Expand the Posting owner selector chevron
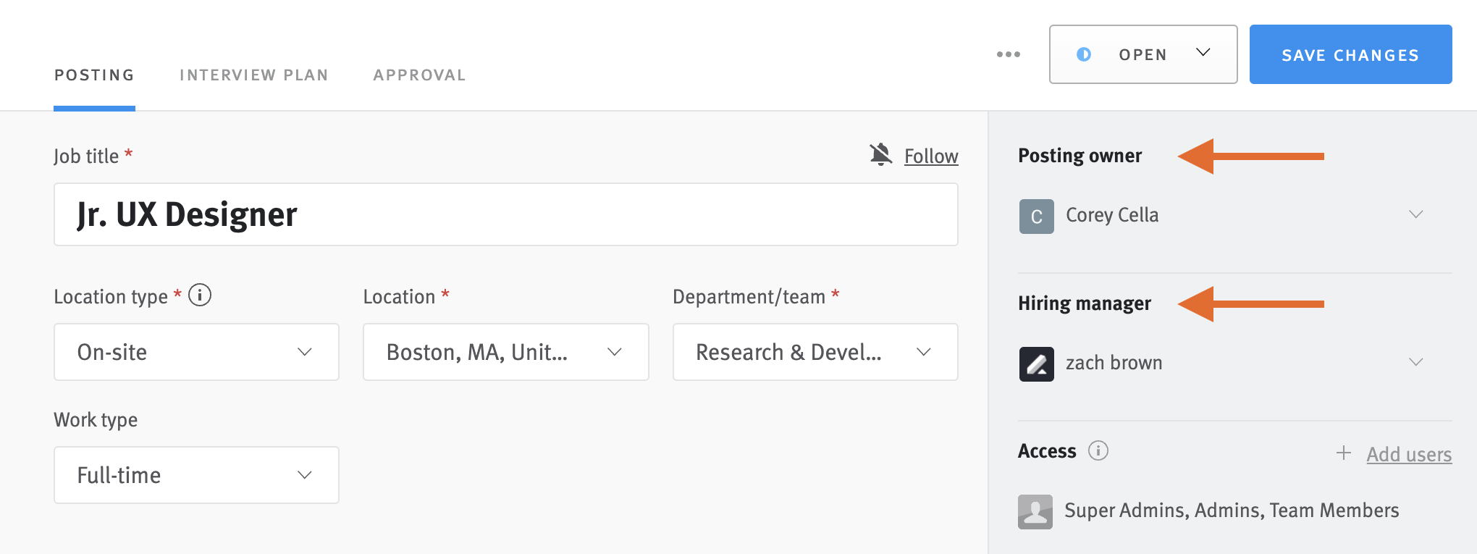 pos(1417,214)
